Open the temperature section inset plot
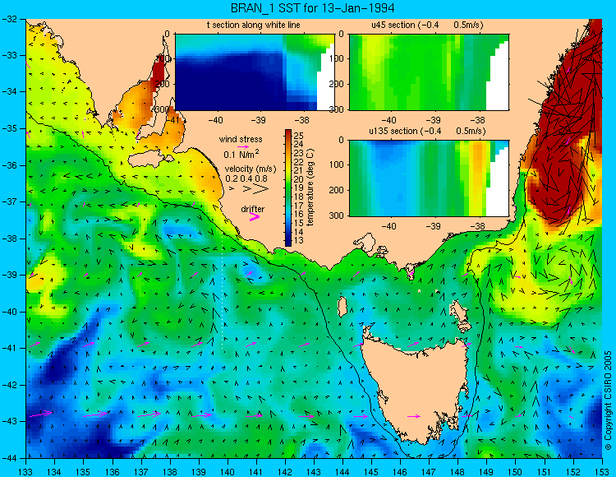616x477 pixels. (x=255, y=72)
